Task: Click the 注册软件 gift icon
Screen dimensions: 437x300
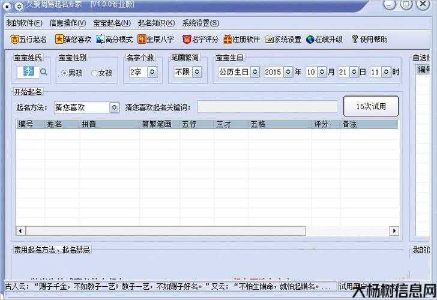Action: pos(228,39)
